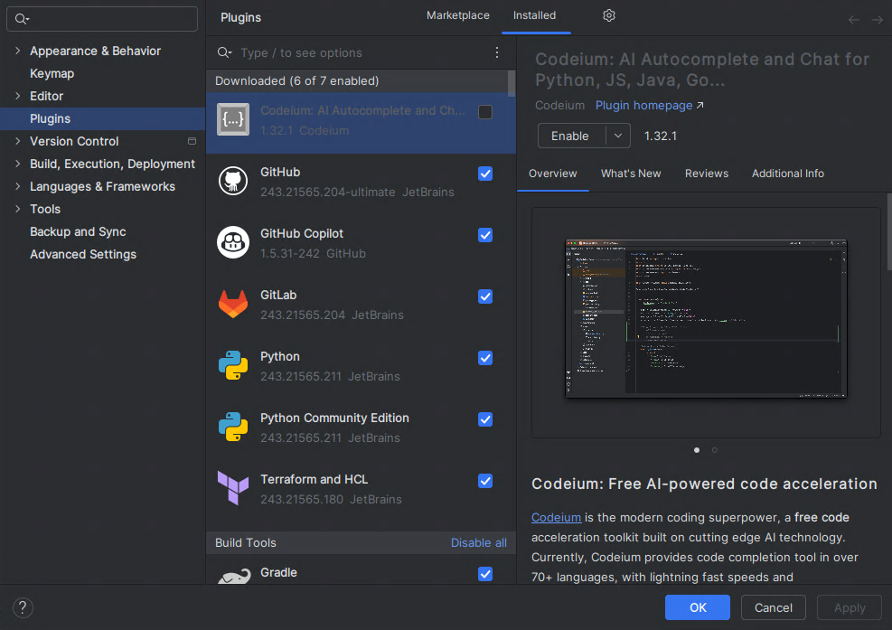Switch to the Marketplace tab
This screenshot has height=630, width=892.
tap(457, 15)
